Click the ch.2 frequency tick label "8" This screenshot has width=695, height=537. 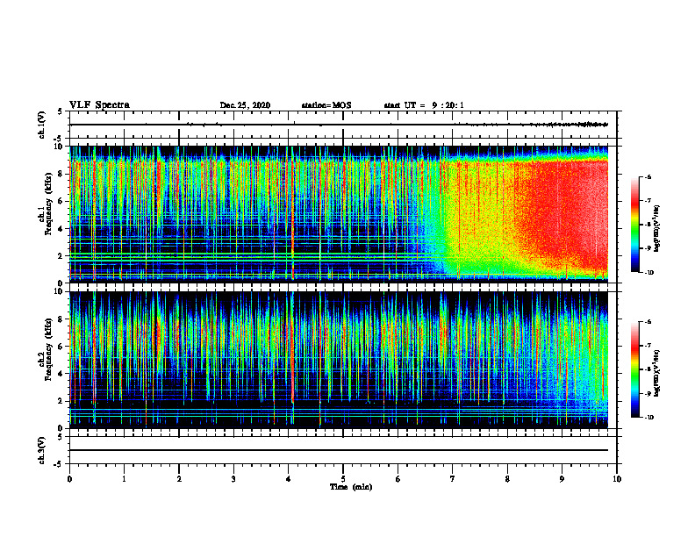point(61,319)
